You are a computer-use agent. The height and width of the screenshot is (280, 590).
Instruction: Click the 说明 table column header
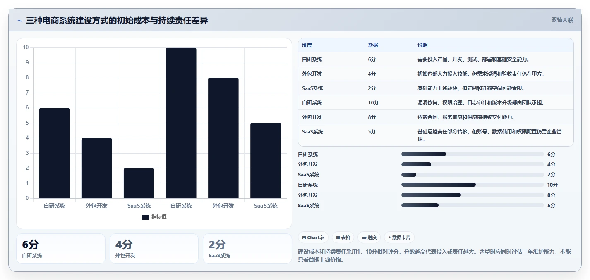tap(422, 45)
